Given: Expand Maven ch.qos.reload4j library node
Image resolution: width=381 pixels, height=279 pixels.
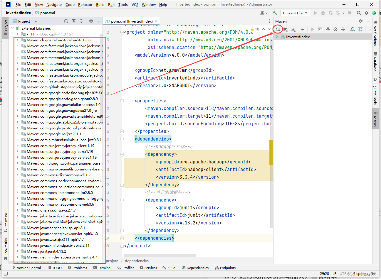Looking at the screenshot, I should point(18,40).
